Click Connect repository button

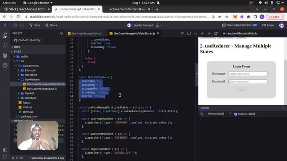pyautogui.click(x=27, y=40)
